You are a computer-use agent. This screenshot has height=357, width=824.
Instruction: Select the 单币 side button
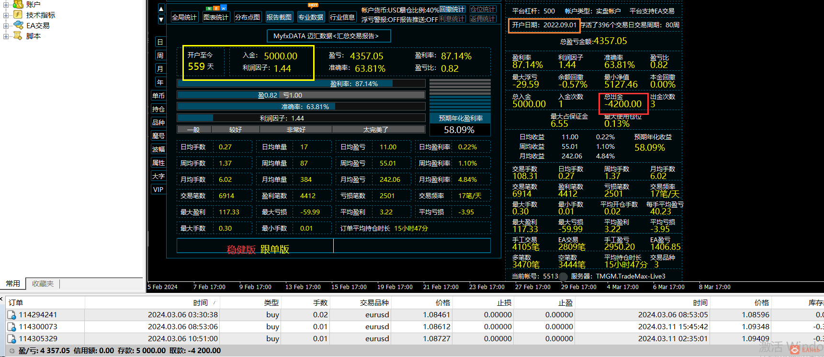coord(158,96)
